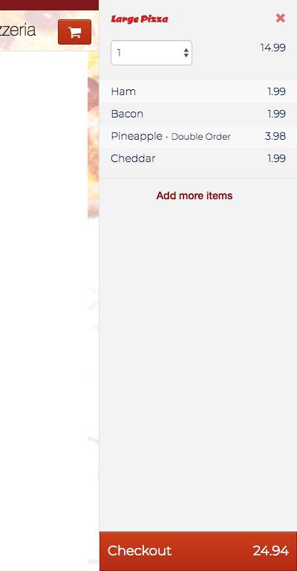Open the shopping cart icon button
The height and width of the screenshot is (571, 297).
click(74, 32)
